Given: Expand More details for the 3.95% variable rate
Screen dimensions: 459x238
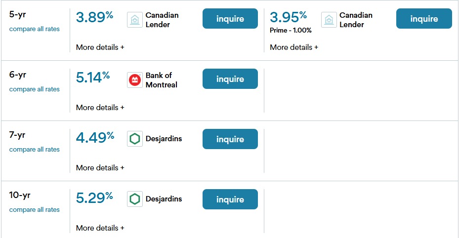Looking at the screenshot, I should [294, 47].
